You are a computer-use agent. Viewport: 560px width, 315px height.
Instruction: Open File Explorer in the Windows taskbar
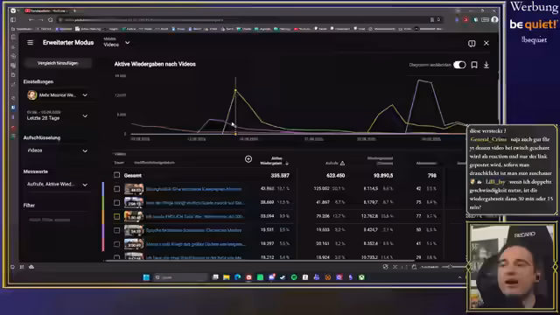227,277
